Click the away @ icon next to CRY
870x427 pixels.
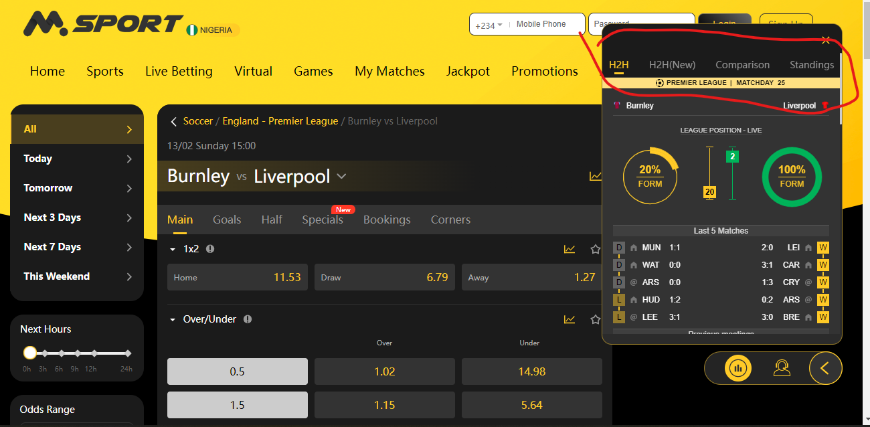(808, 282)
